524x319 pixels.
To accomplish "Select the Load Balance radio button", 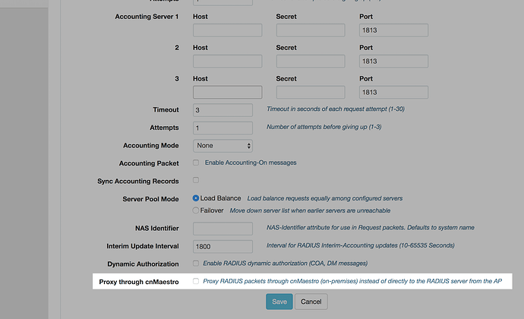I will click(x=196, y=198).
